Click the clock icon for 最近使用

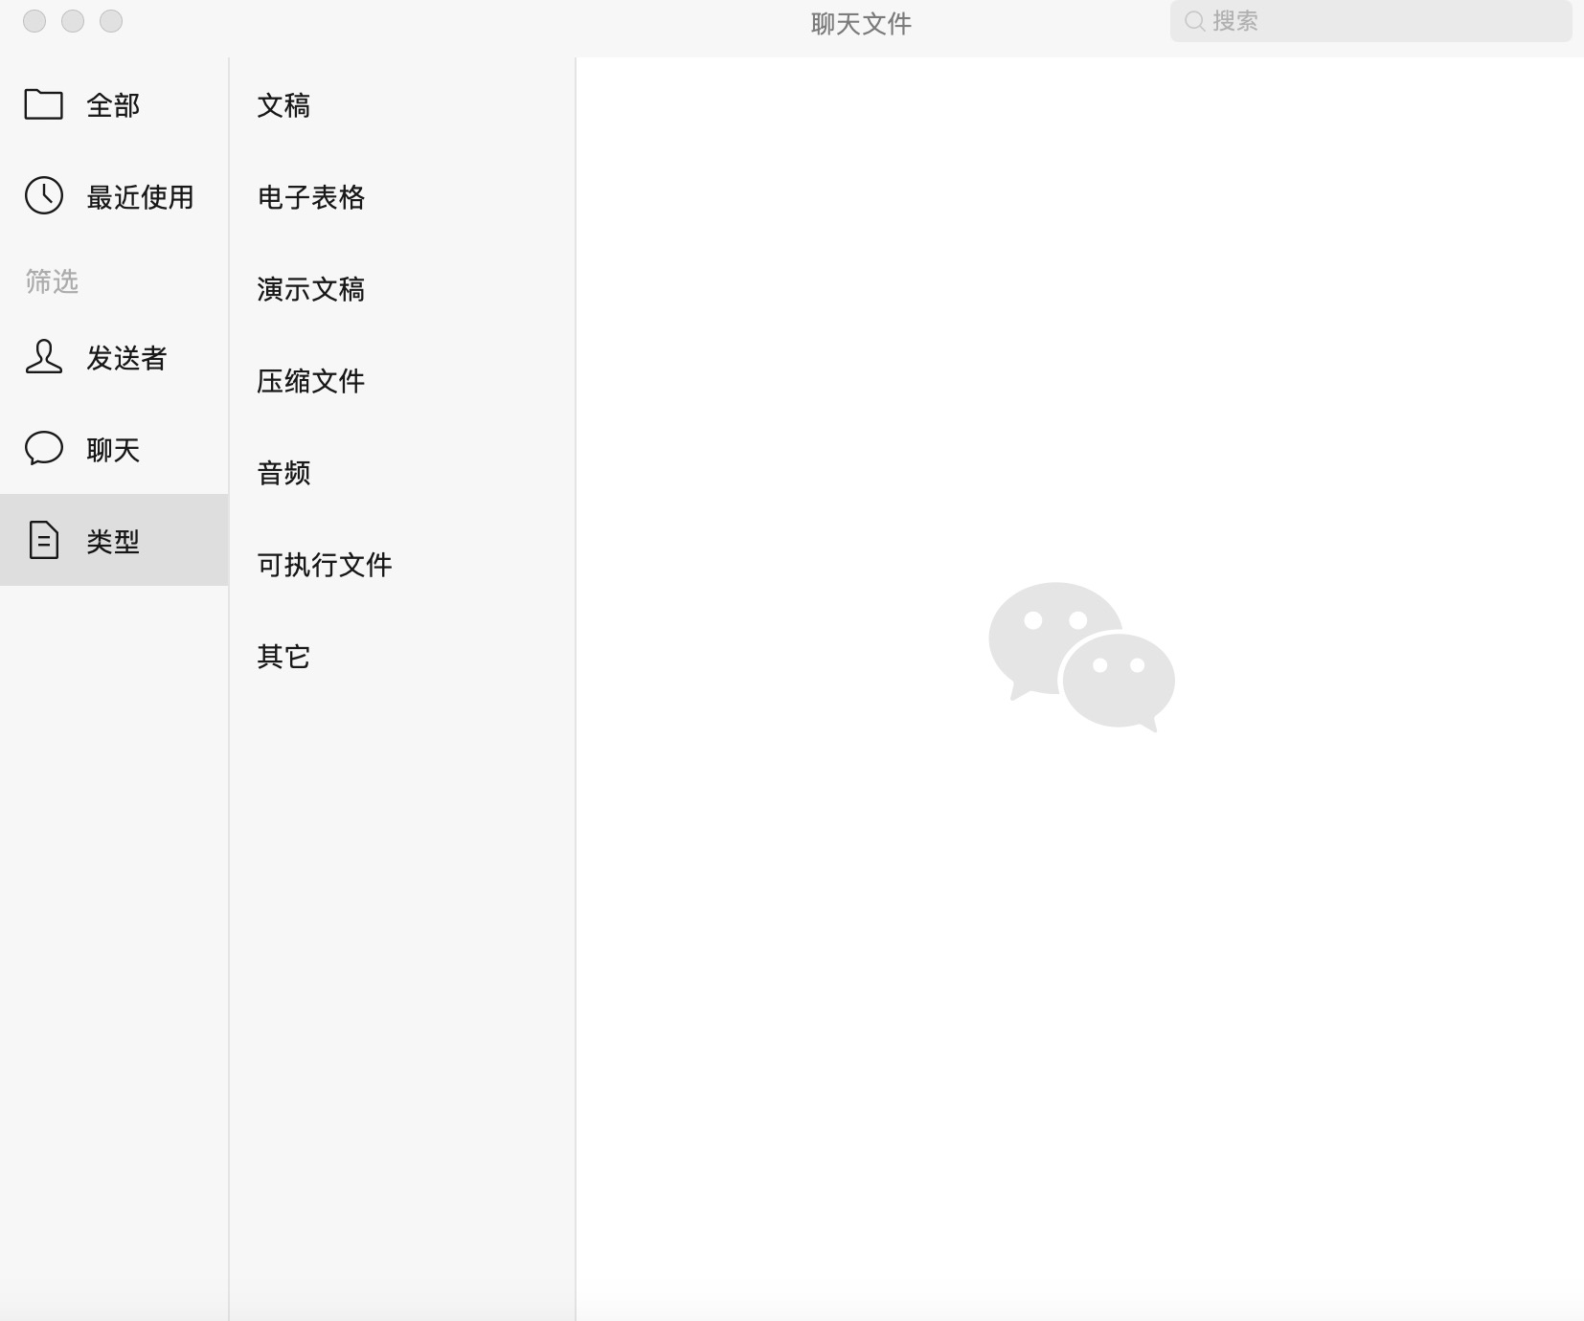pos(44,195)
